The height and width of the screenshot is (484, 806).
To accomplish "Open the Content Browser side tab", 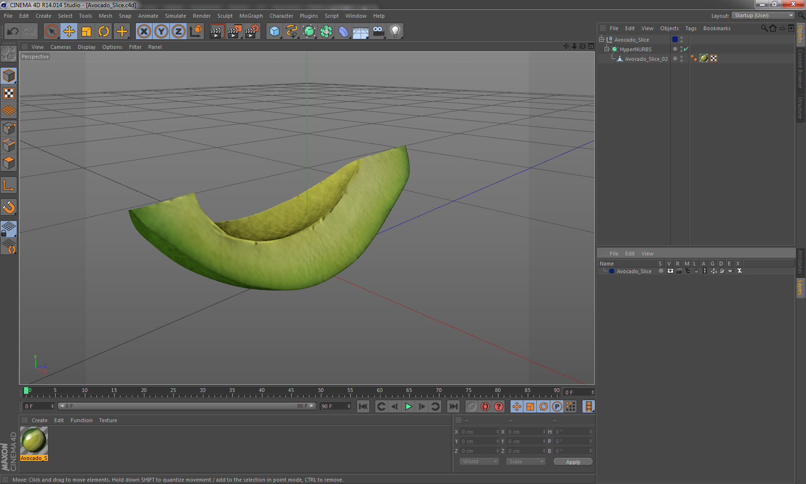I will pos(800,69).
